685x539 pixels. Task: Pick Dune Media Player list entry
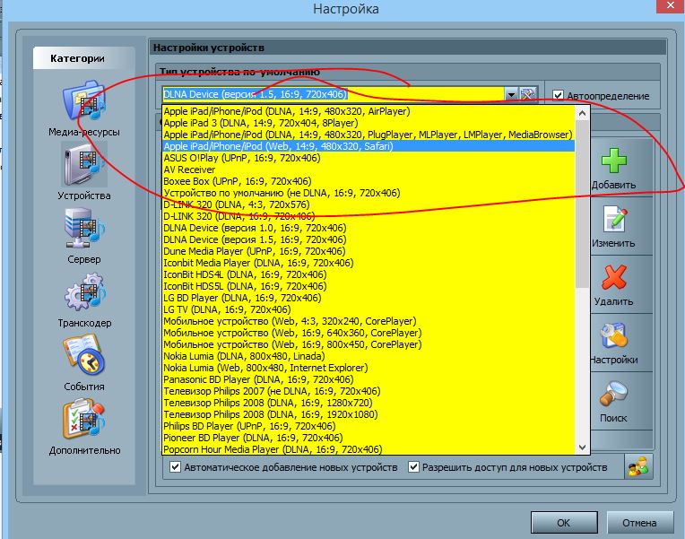[x=241, y=251]
